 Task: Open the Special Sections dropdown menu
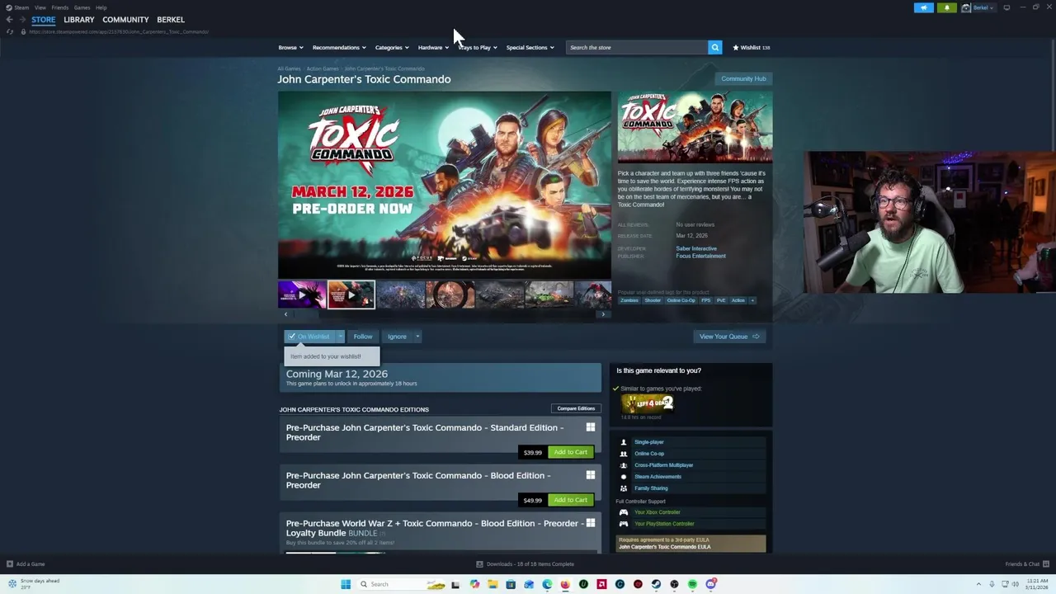[530, 48]
